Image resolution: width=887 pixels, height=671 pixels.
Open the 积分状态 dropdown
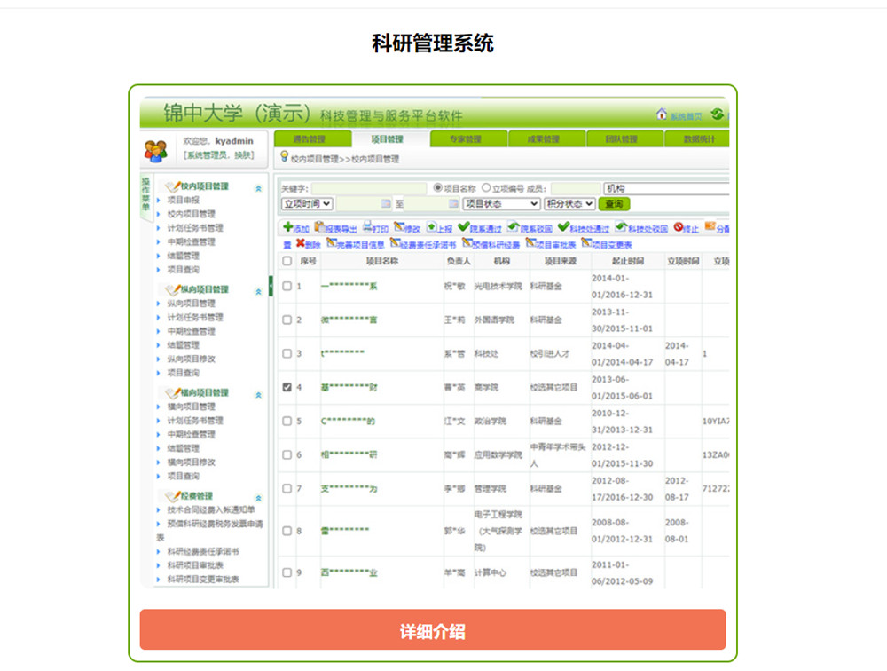click(569, 204)
